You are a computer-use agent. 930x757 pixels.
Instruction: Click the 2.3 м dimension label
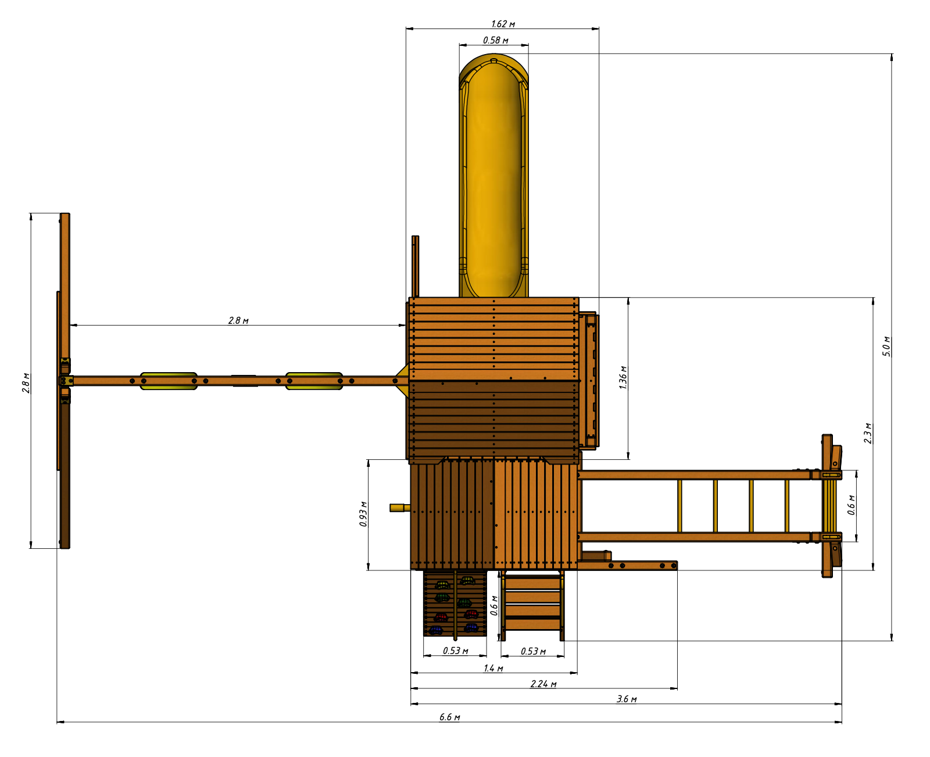(x=868, y=433)
